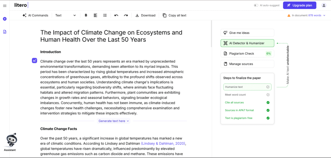
Task: Select the Humanize text step
Action: tap(247, 87)
